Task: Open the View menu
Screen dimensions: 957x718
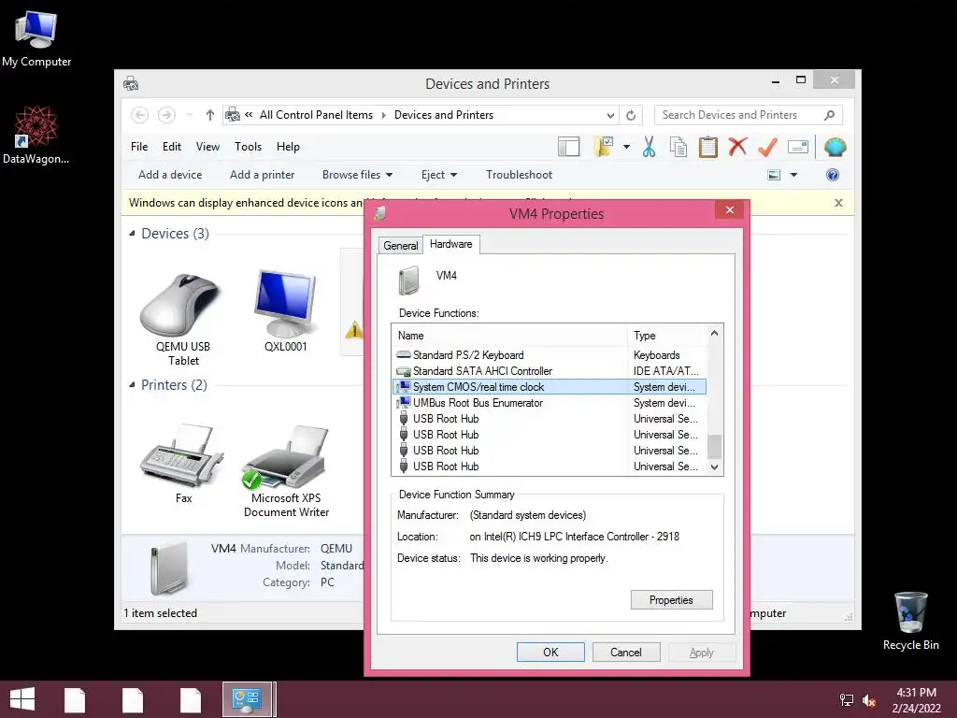Action: pos(207,147)
